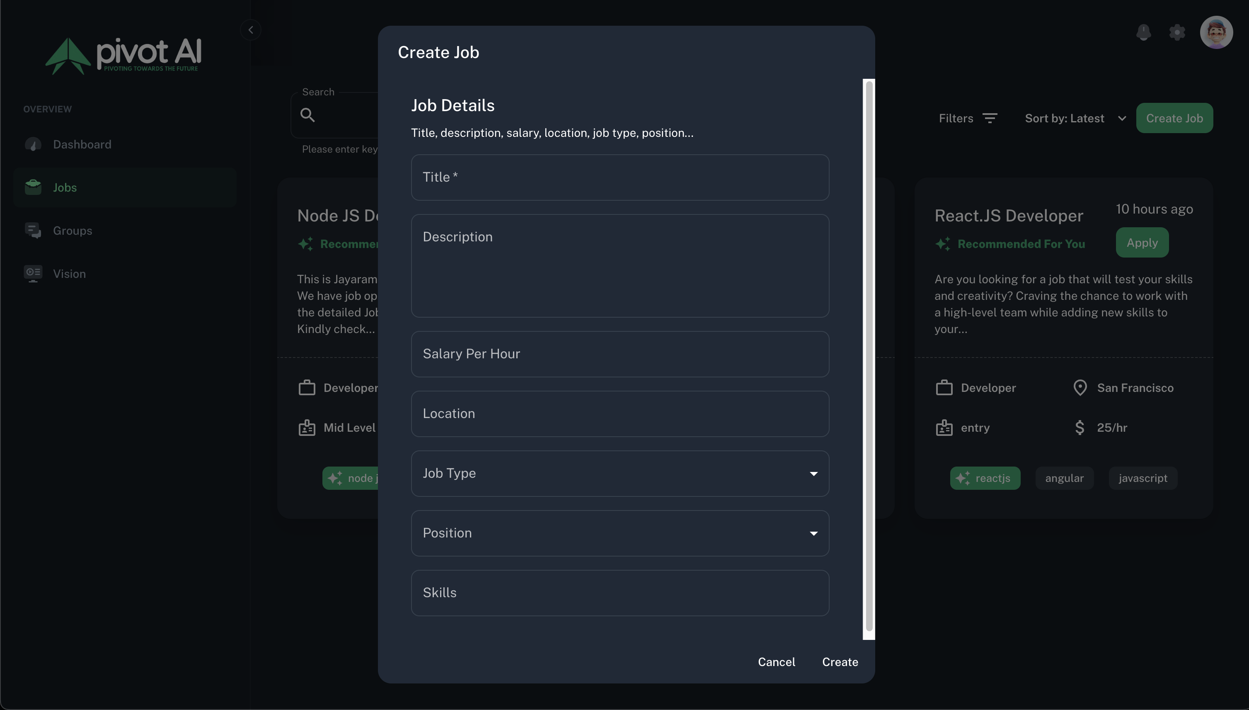Image resolution: width=1249 pixels, height=710 pixels.
Task: Expand the Job Type dropdown
Action: (620, 474)
